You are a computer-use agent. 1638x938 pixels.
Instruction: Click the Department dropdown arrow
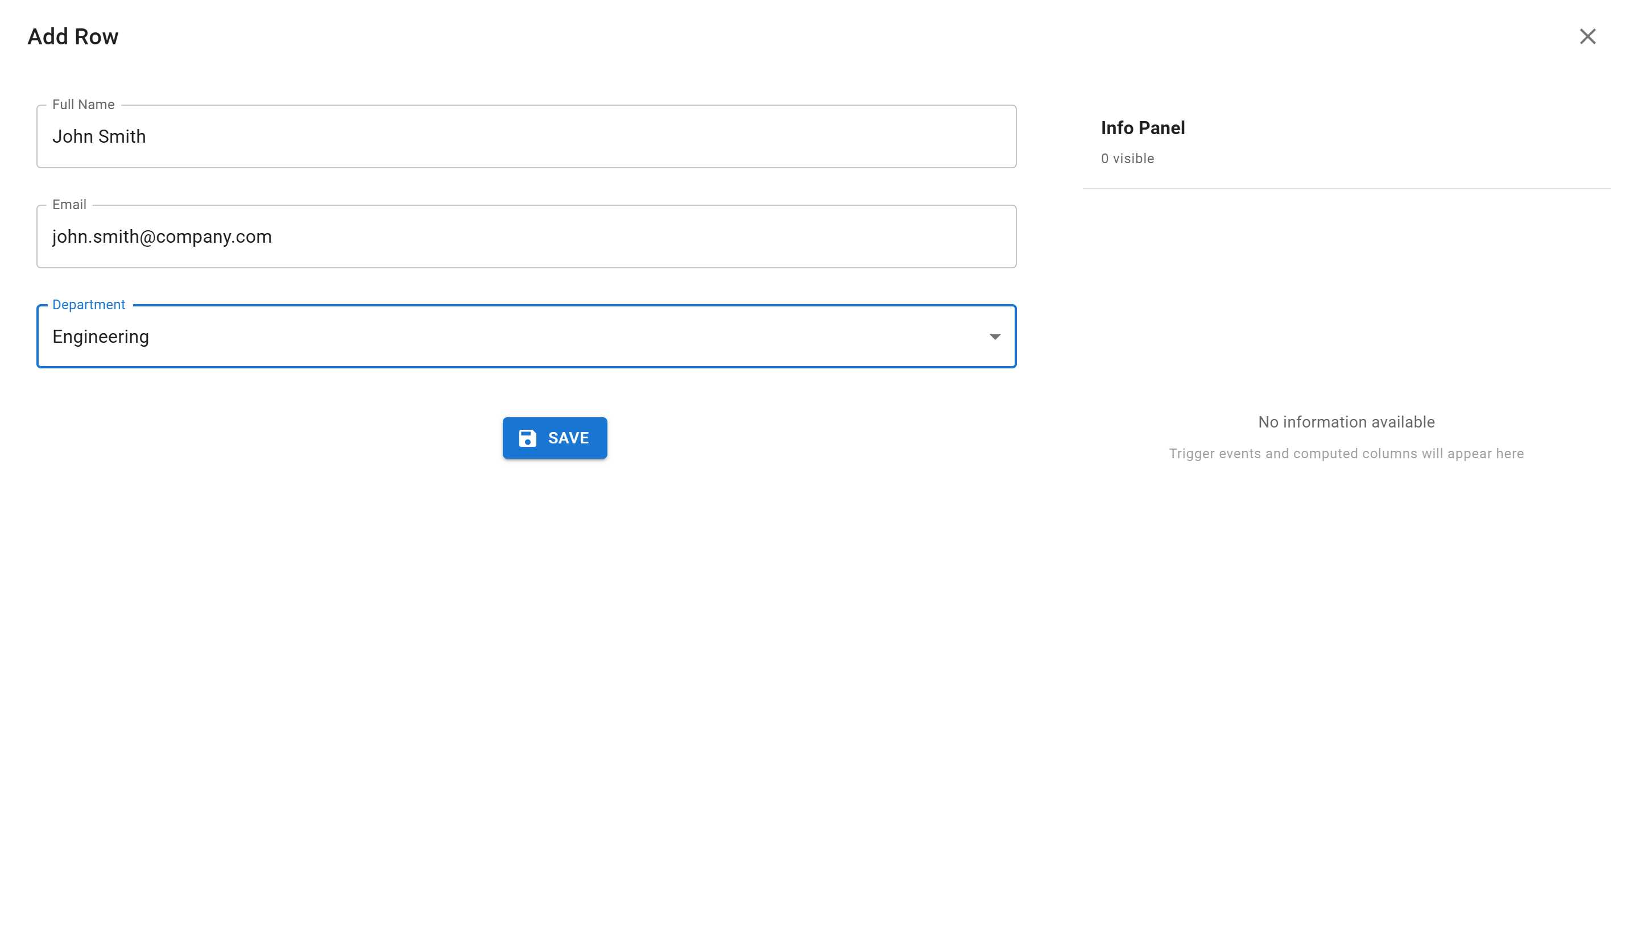(994, 337)
